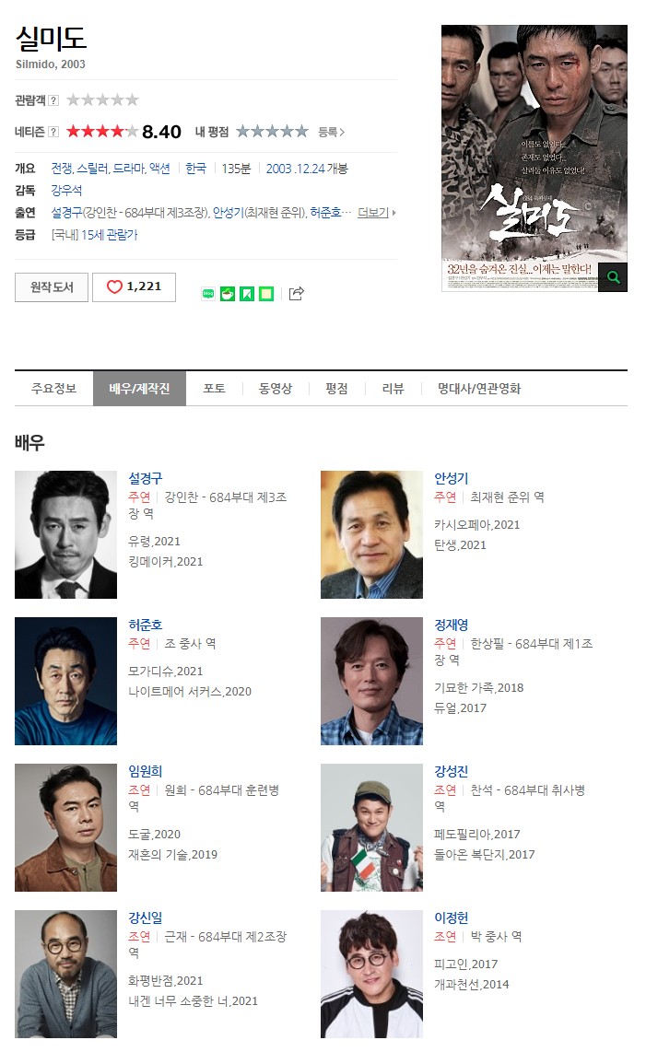646x1052 pixels.
Task: Open the share arrow icon
Action: 296,293
